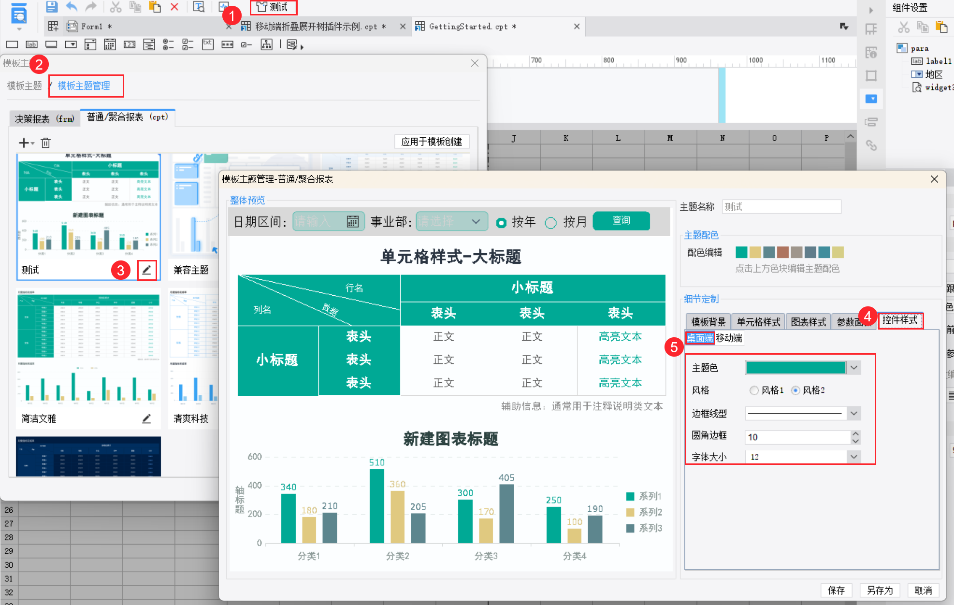Screen dimensions: 954x605
Task: Expand the 边框线型 line style dropdown
Action: pos(854,413)
